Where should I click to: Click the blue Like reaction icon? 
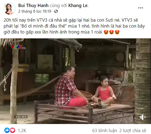click(7, 130)
